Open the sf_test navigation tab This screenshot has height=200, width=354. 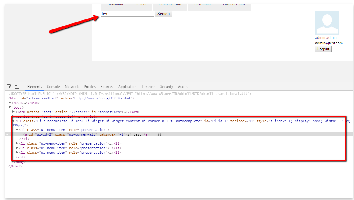click(x=140, y=4)
